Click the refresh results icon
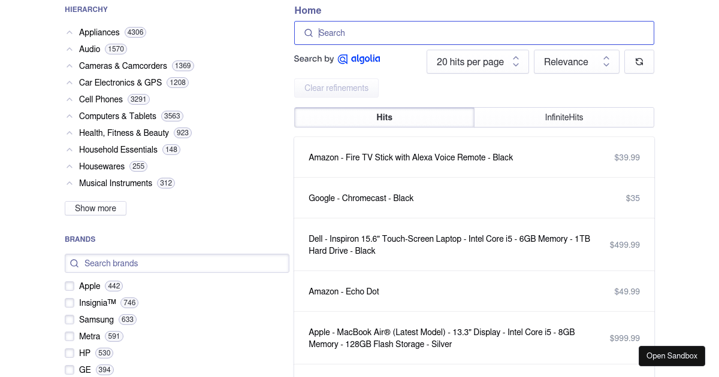 coord(639,61)
